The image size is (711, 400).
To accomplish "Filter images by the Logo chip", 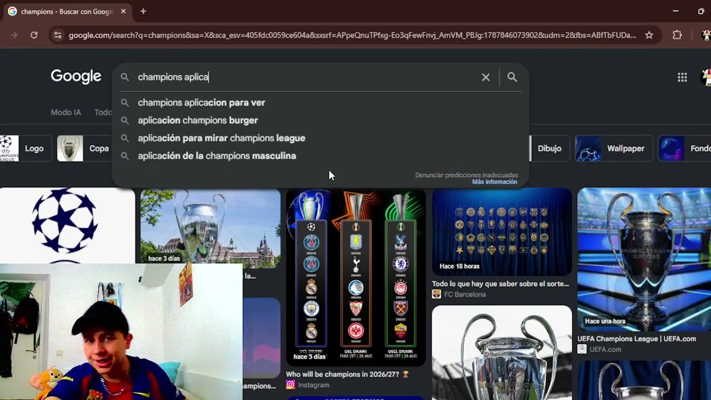I will pyautogui.click(x=26, y=148).
